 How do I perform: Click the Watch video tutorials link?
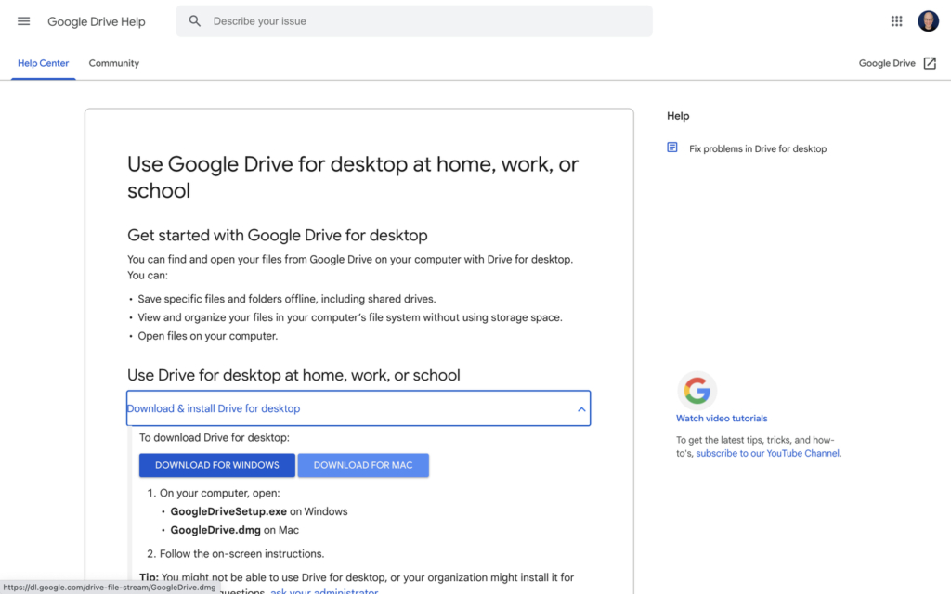pyautogui.click(x=722, y=418)
